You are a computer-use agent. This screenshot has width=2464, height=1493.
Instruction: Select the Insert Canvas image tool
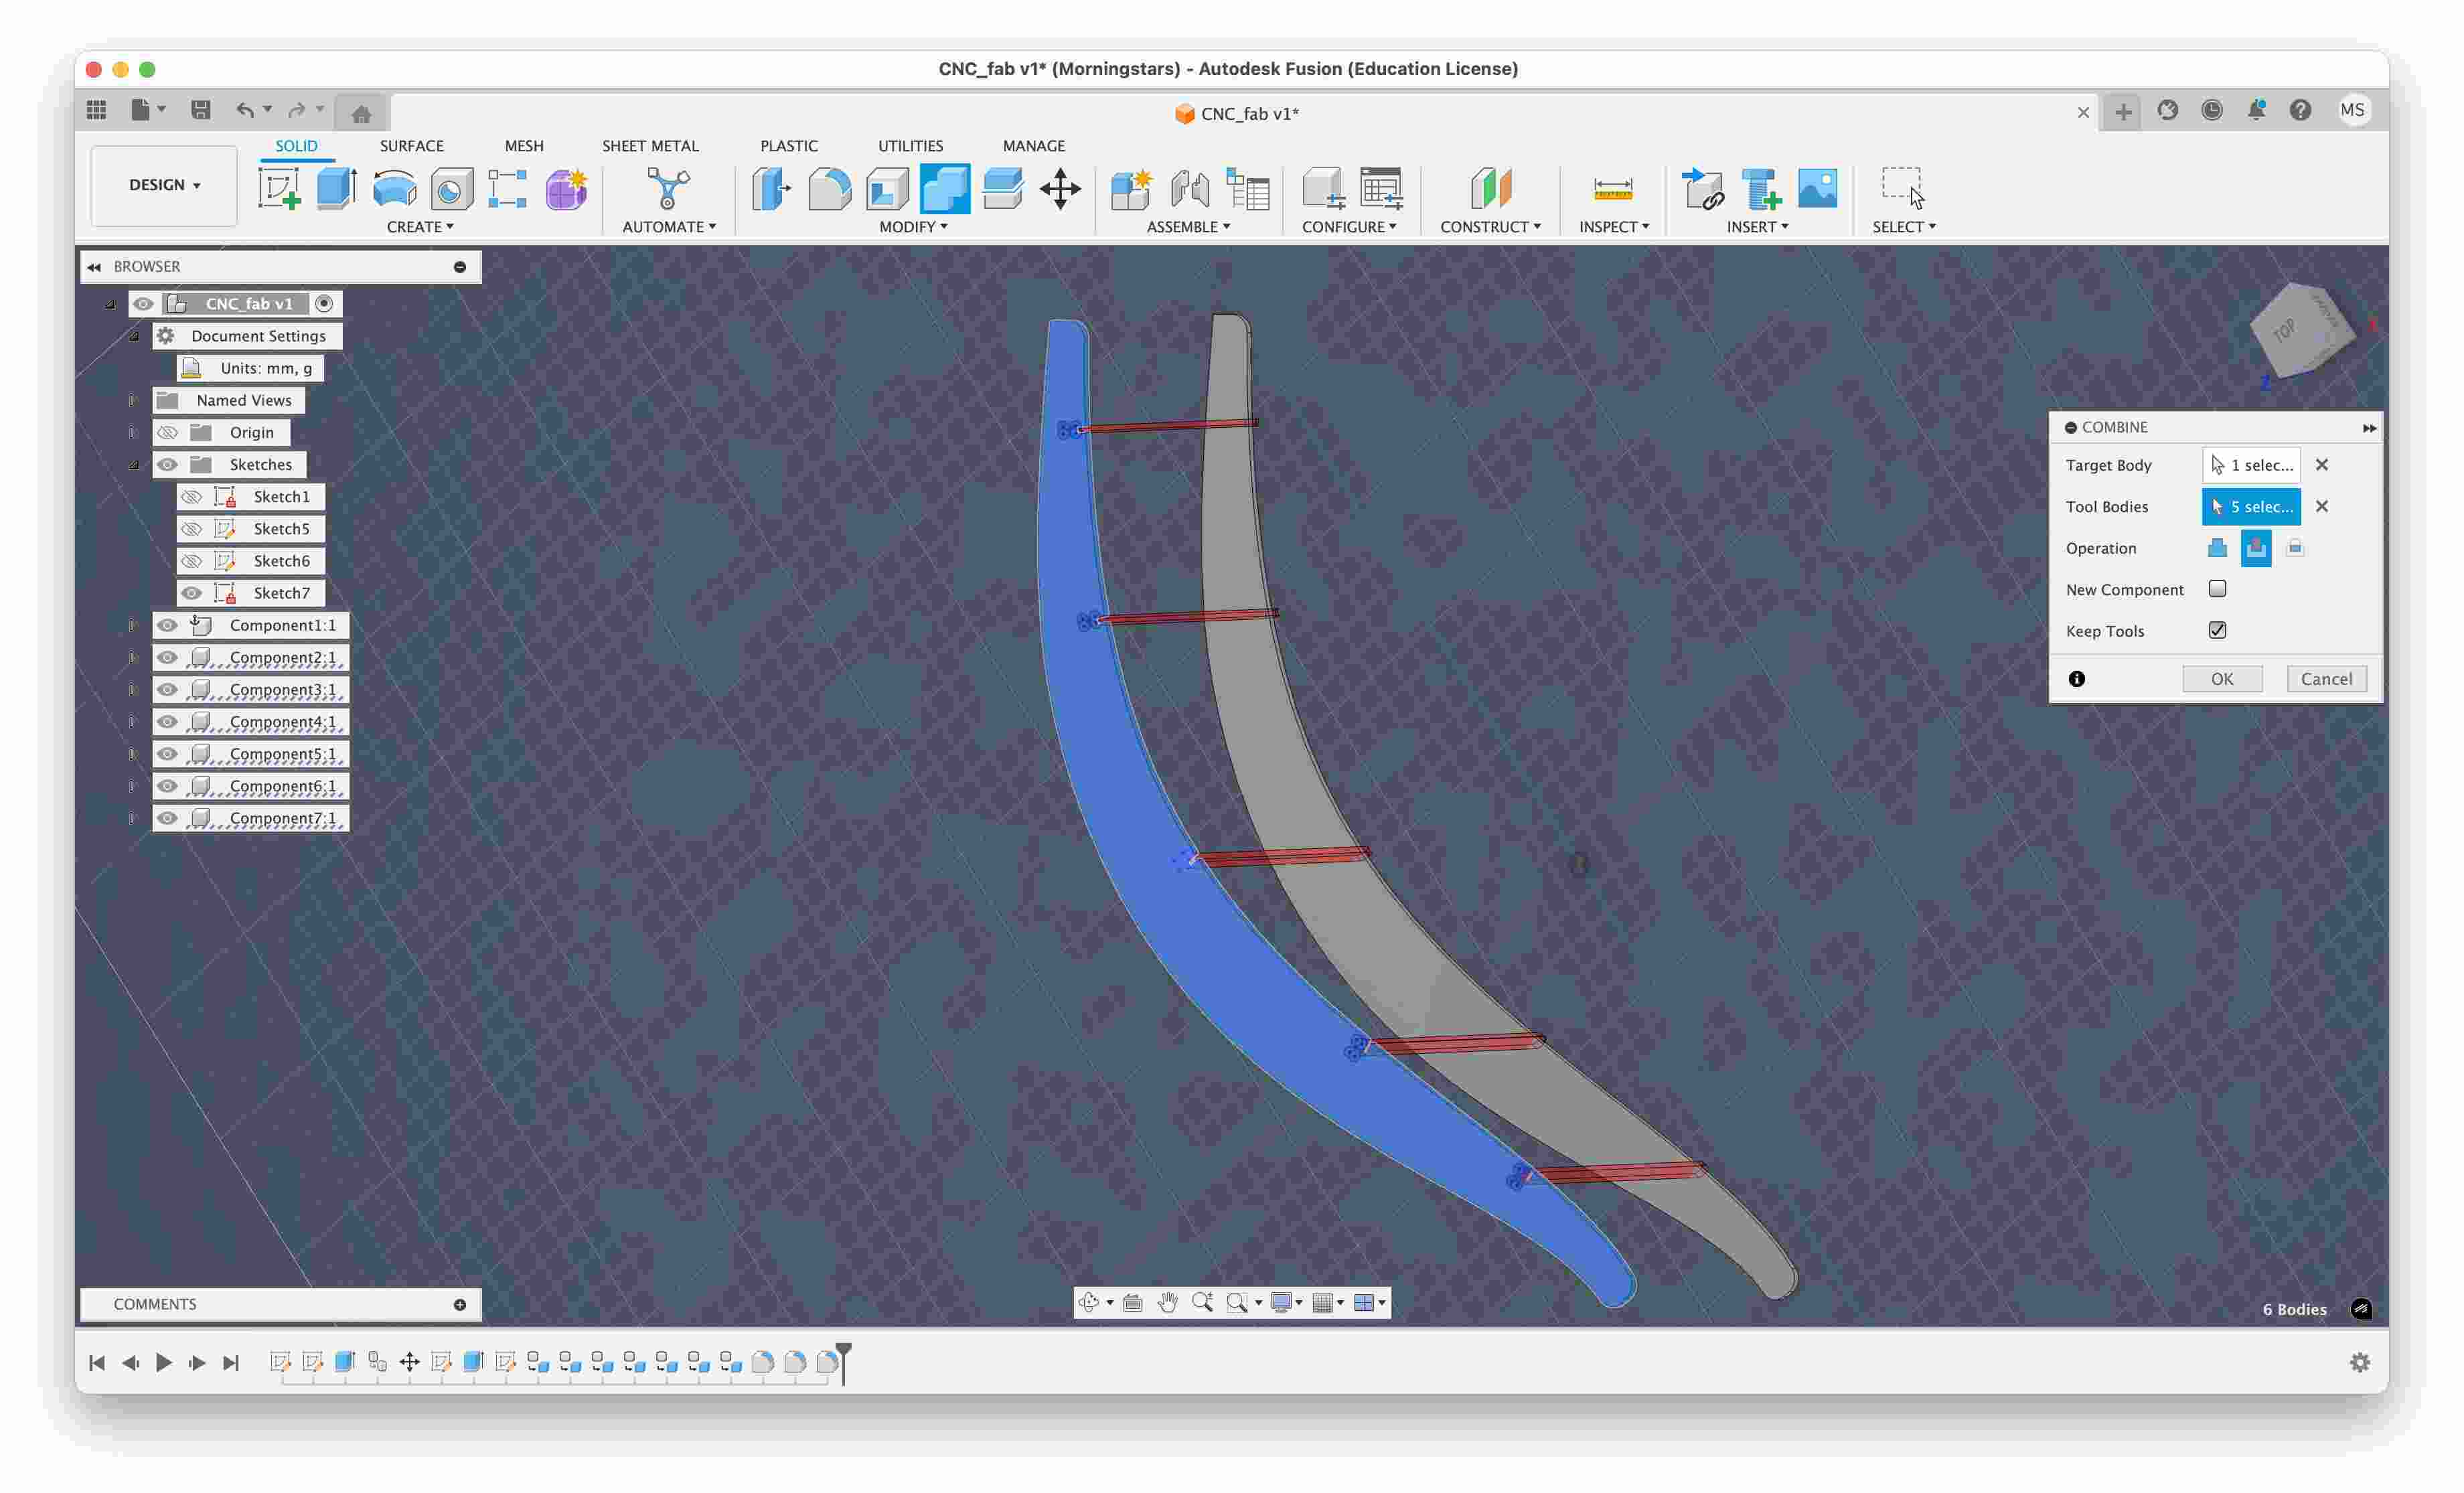tap(1817, 188)
